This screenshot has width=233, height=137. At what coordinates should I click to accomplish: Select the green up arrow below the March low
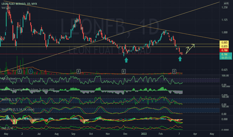pos(180,59)
